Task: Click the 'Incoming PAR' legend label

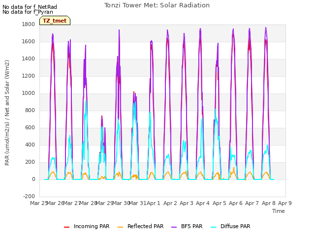Action: (x=92, y=226)
